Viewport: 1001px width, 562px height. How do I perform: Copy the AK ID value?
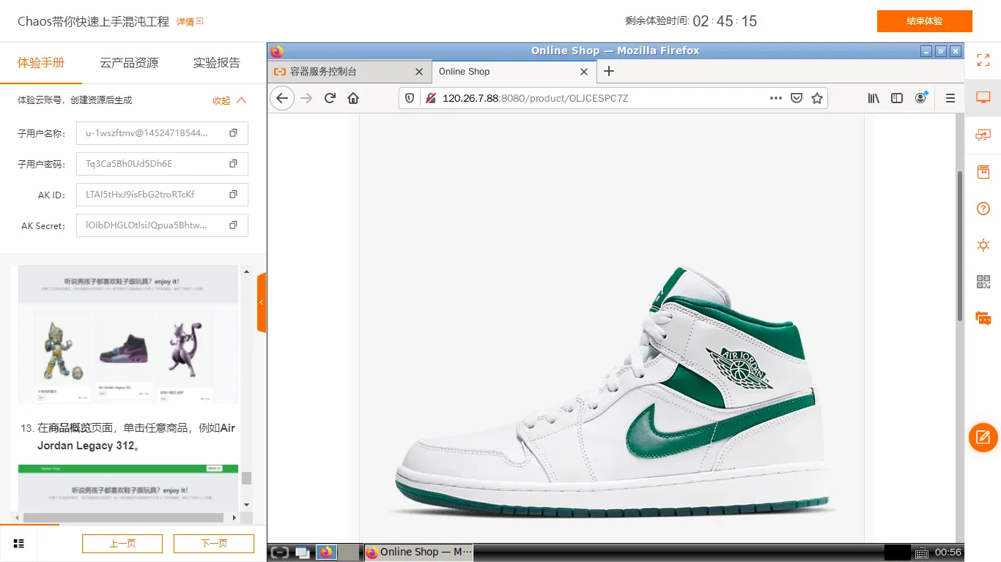[x=233, y=195]
